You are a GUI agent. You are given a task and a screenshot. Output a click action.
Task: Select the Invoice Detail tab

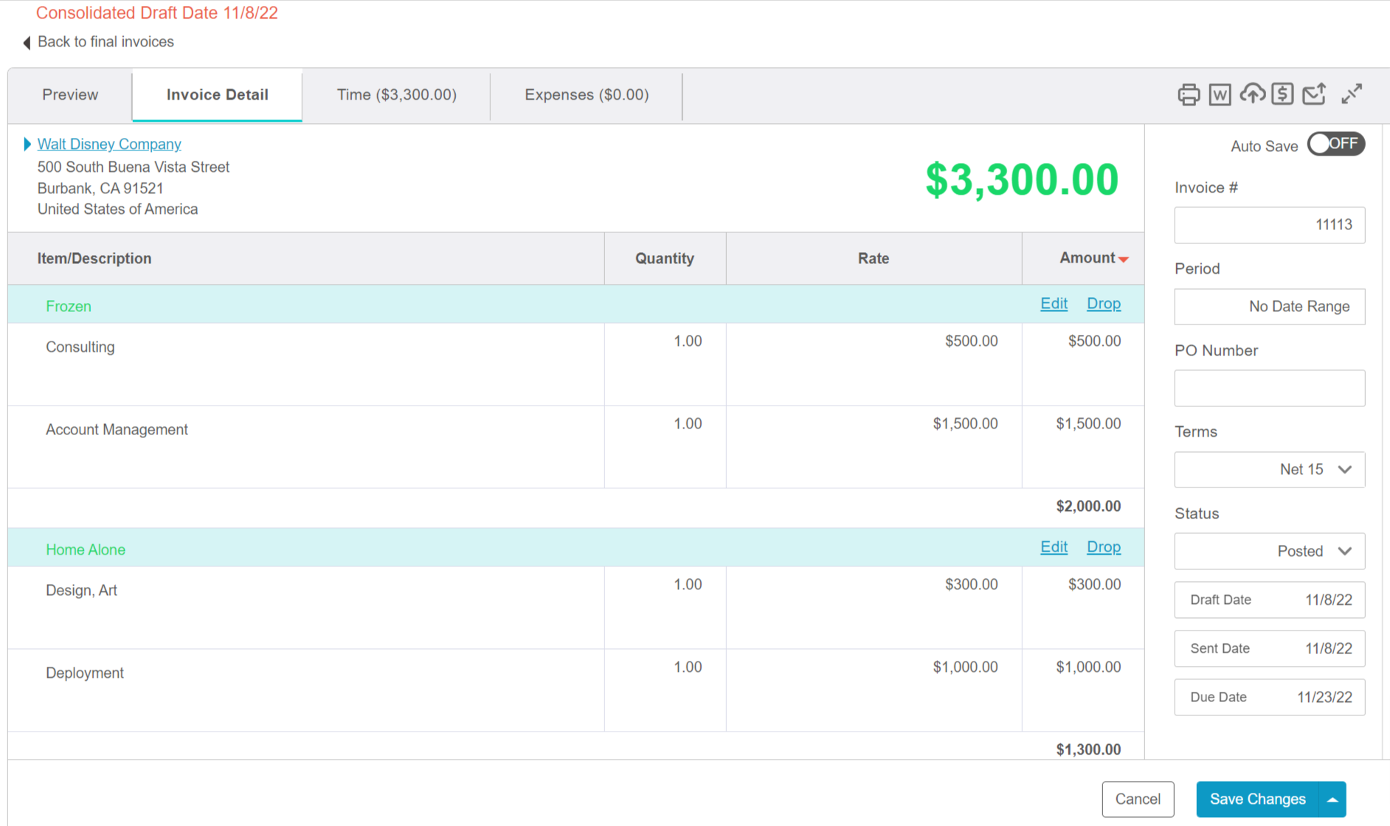[x=217, y=95]
